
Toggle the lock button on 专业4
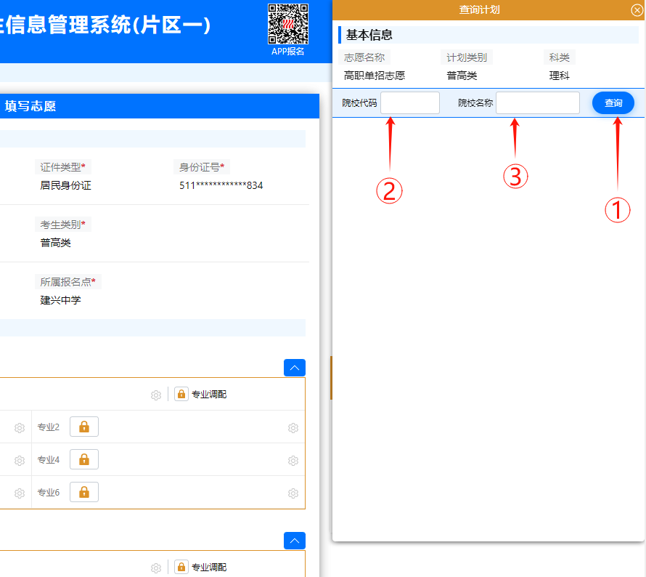(x=83, y=459)
